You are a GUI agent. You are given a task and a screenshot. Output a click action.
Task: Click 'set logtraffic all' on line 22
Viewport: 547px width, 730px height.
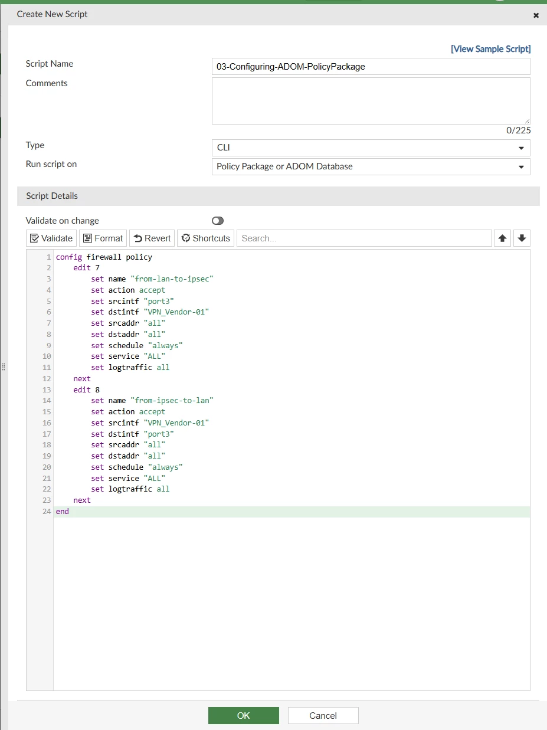[x=130, y=489]
